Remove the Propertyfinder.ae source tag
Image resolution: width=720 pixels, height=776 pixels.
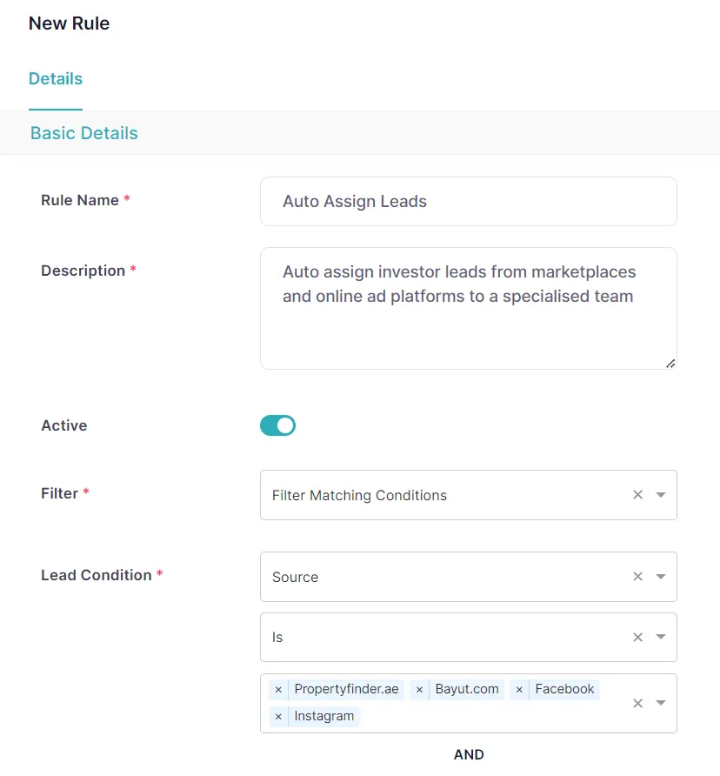278,690
